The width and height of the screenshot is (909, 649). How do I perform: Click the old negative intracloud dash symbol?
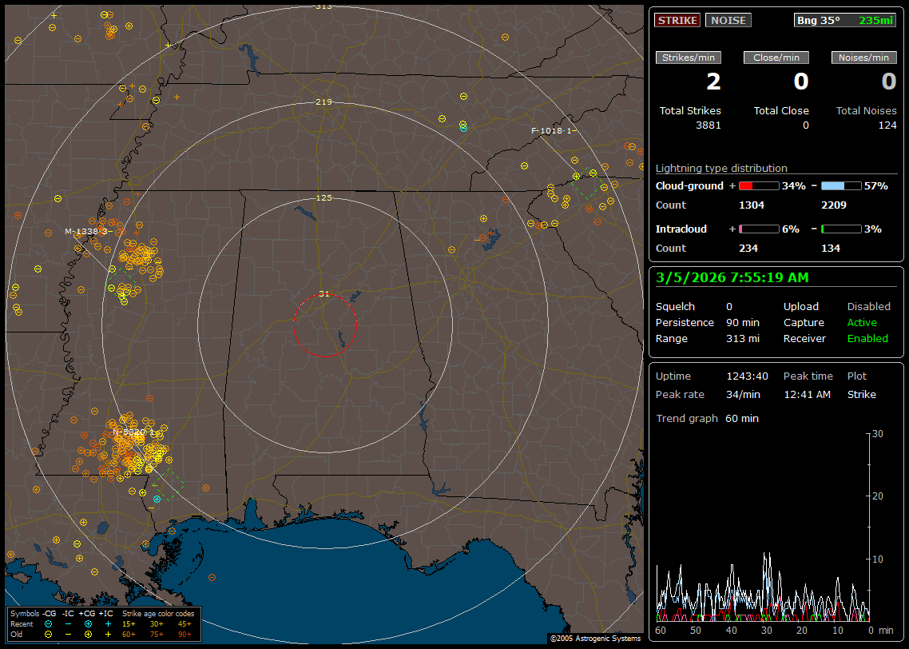(x=69, y=634)
